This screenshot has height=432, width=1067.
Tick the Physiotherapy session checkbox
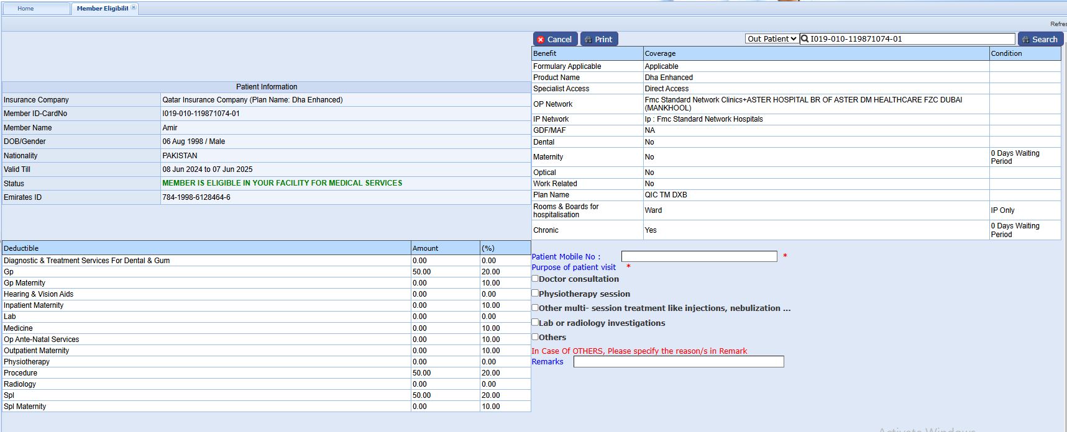[x=535, y=293]
